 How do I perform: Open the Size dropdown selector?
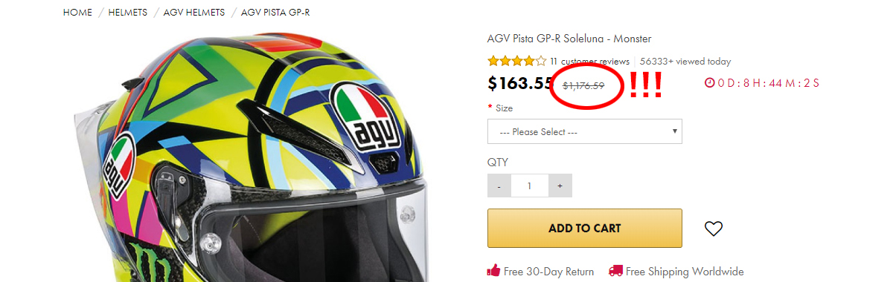tap(585, 131)
